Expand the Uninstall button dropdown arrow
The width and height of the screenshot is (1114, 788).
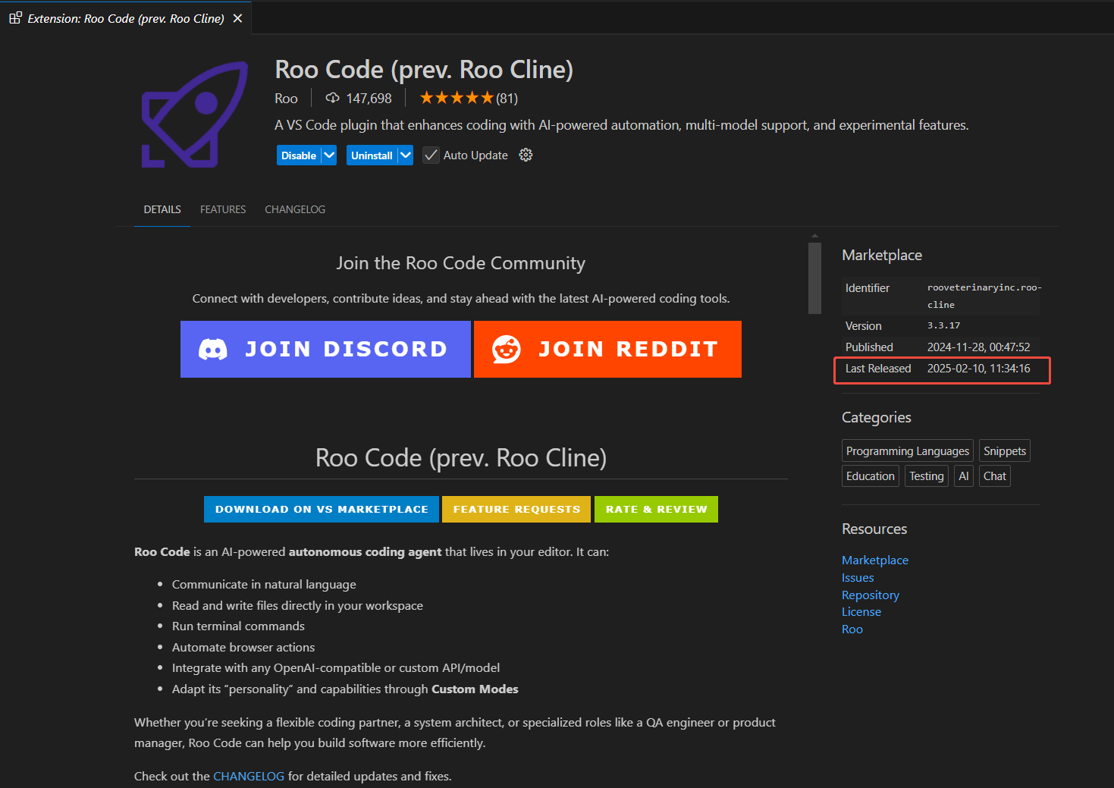[x=406, y=155]
